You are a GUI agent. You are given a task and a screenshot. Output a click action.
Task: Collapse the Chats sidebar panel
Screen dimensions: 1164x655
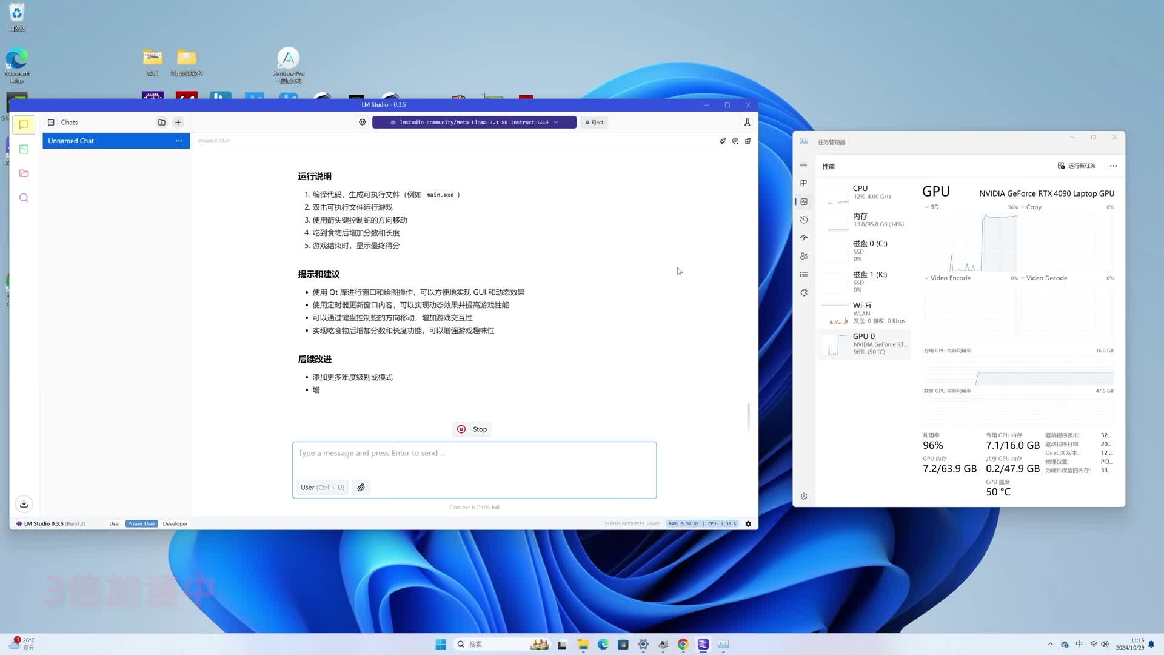tap(51, 123)
